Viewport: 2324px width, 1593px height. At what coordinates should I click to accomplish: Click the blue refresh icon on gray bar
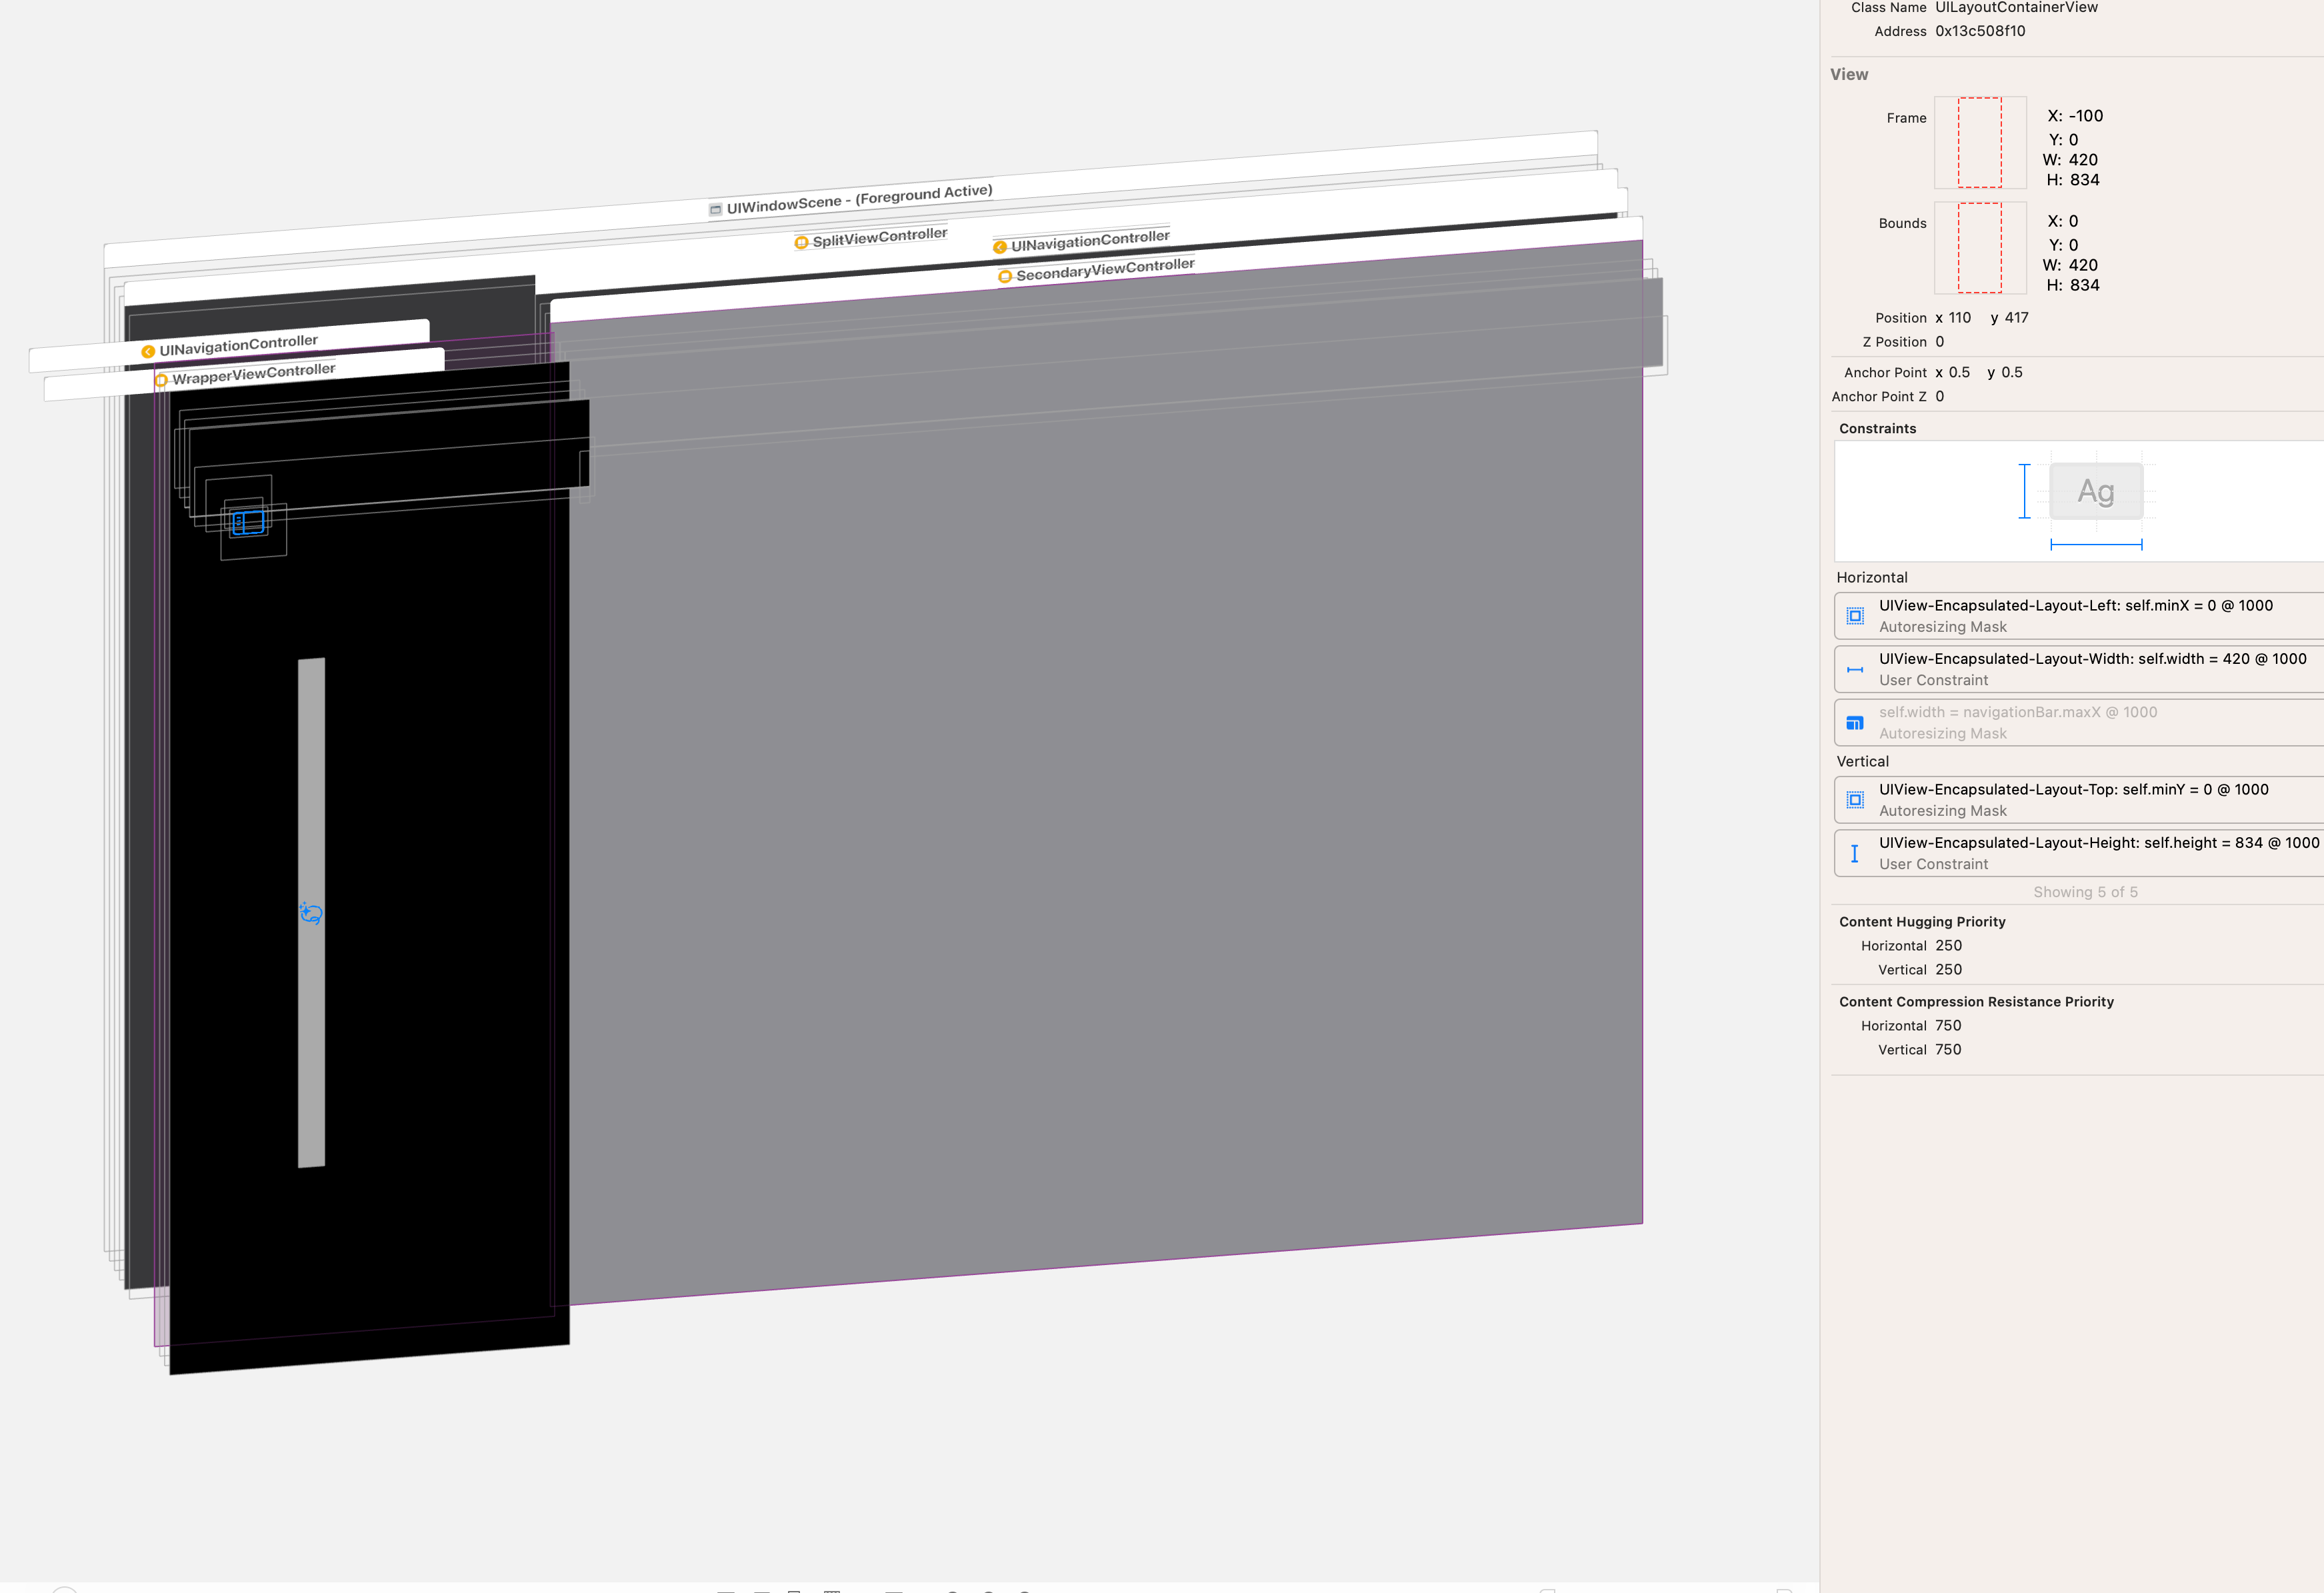pyautogui.click(x=311, y=912)
